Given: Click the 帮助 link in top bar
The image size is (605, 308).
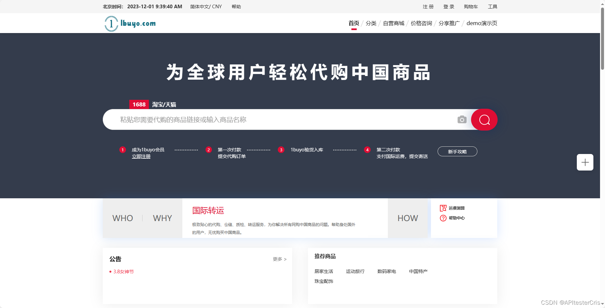Looking at the screenshot, I should [236, 7].
